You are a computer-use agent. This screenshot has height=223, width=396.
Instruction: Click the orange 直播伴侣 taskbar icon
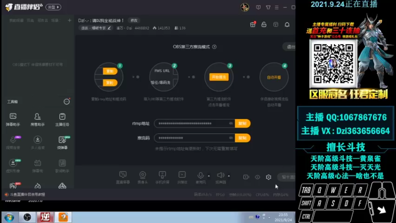pos(63,217)
